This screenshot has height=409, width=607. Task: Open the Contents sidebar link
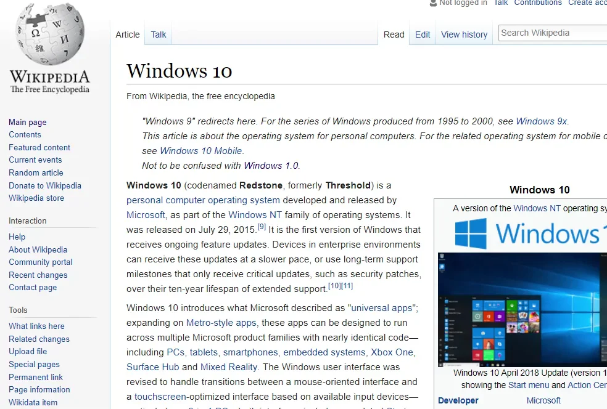25,134
